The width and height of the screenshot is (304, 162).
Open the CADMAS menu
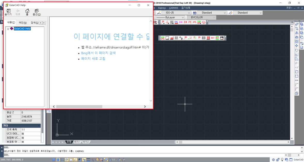coord(174,8)
